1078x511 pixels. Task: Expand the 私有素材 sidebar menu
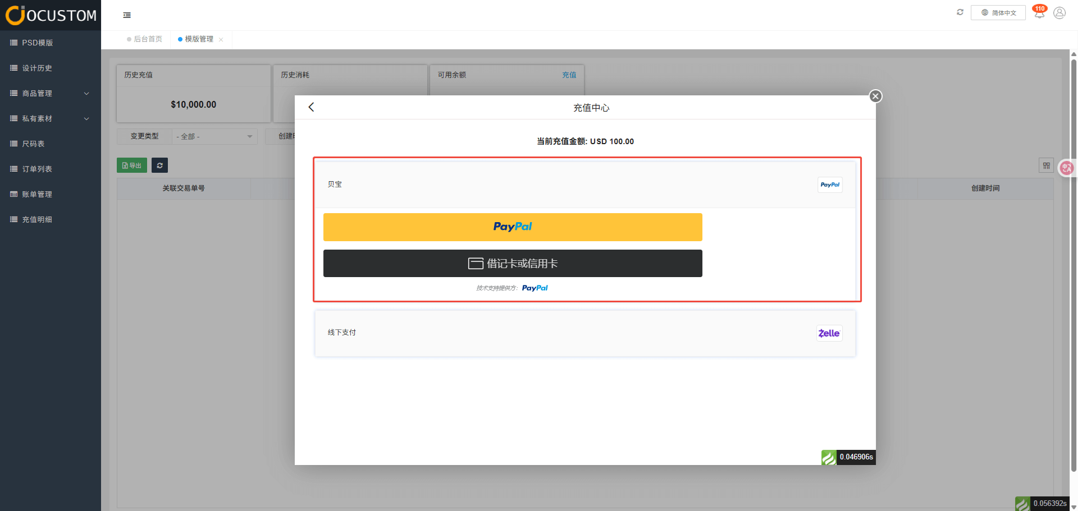51,119
